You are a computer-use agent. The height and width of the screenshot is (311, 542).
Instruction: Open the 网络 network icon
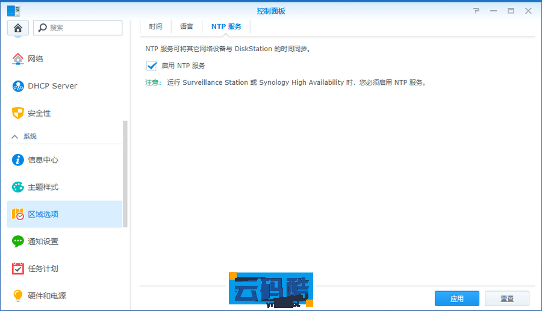coord(18,59)
